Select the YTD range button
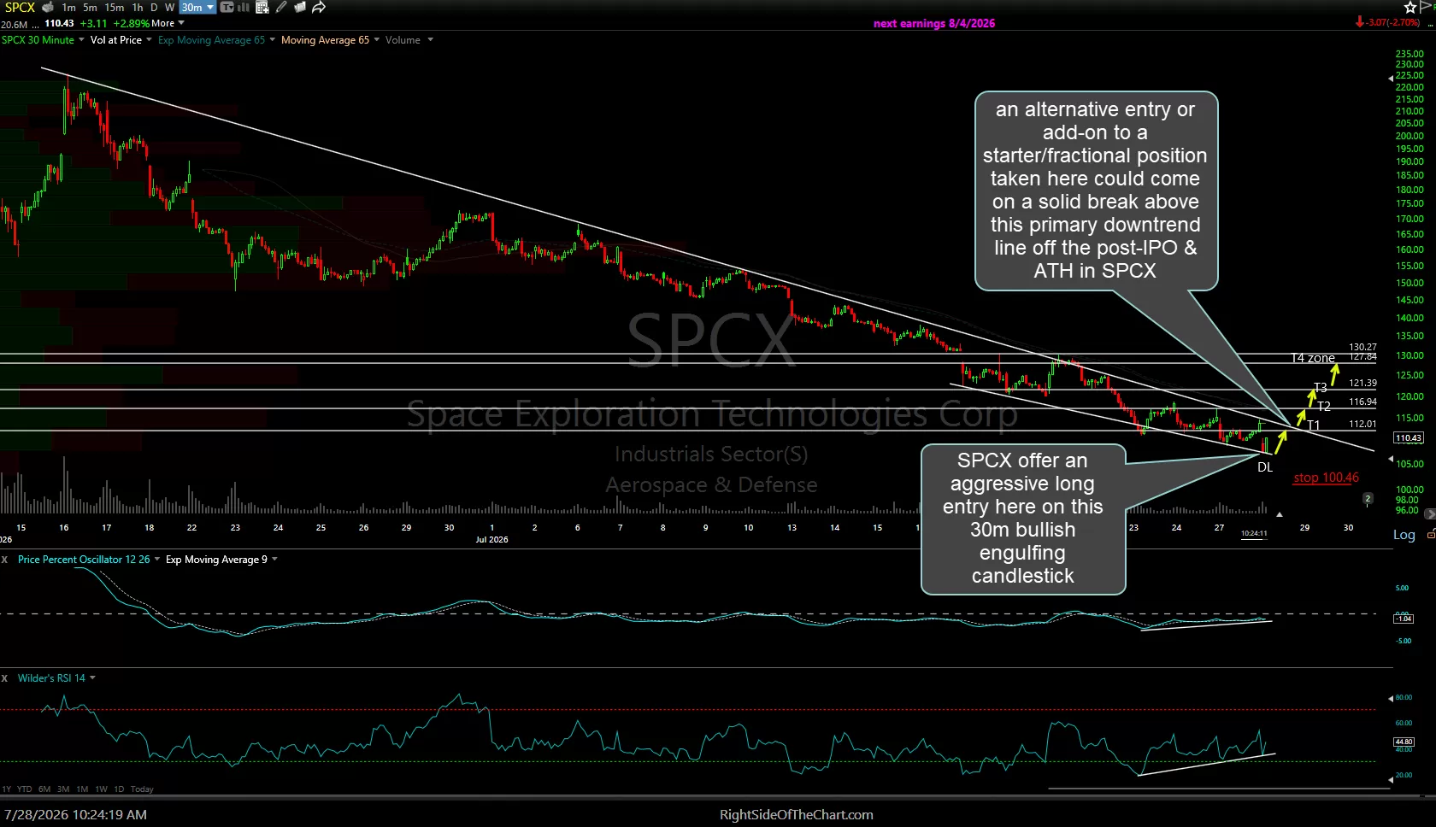 click(x=24, y=789)
